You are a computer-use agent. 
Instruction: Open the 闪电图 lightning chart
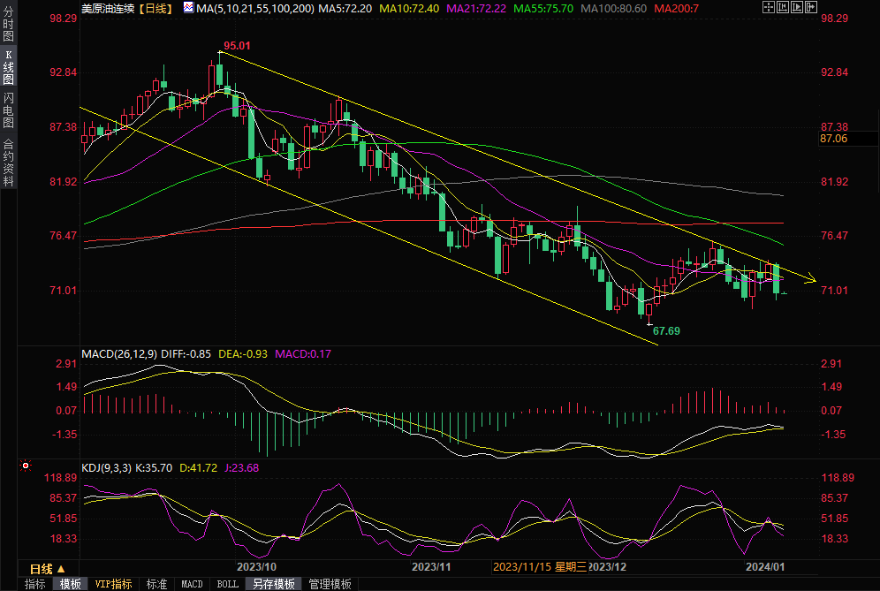coord(8,112)
